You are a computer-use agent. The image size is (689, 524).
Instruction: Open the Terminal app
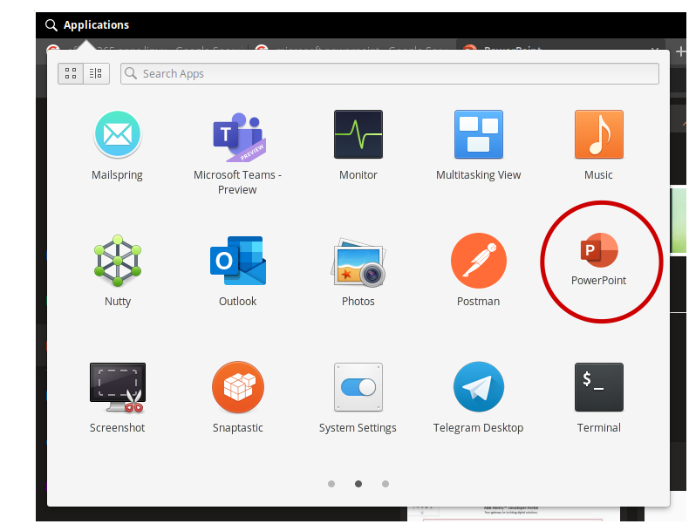[x=598, y=387]
